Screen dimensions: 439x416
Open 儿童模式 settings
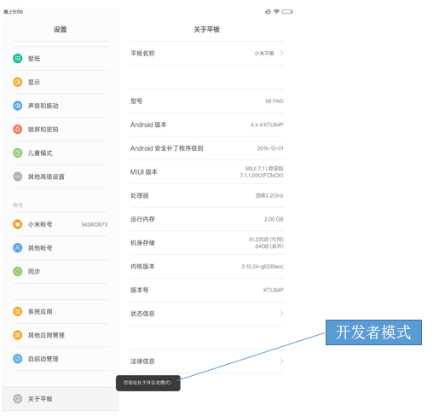coord(61,153)
